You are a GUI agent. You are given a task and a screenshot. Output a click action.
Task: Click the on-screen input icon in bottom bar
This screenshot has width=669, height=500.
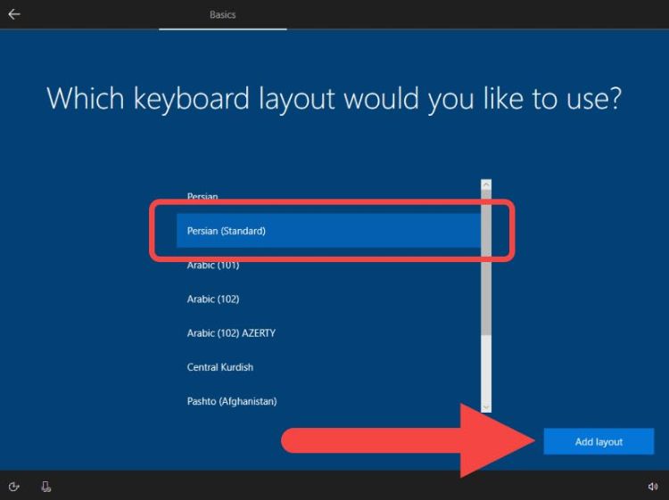pyautogui.click(x=45, y=487)
